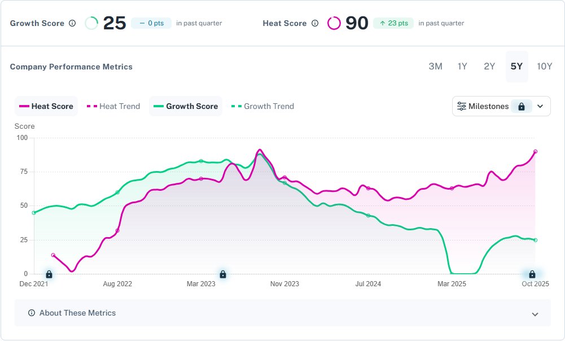Viewport: 565px width, 341px height.
Task: Click the Growth Score data point at Jul 2024
Action: click(x=368, y=216)
